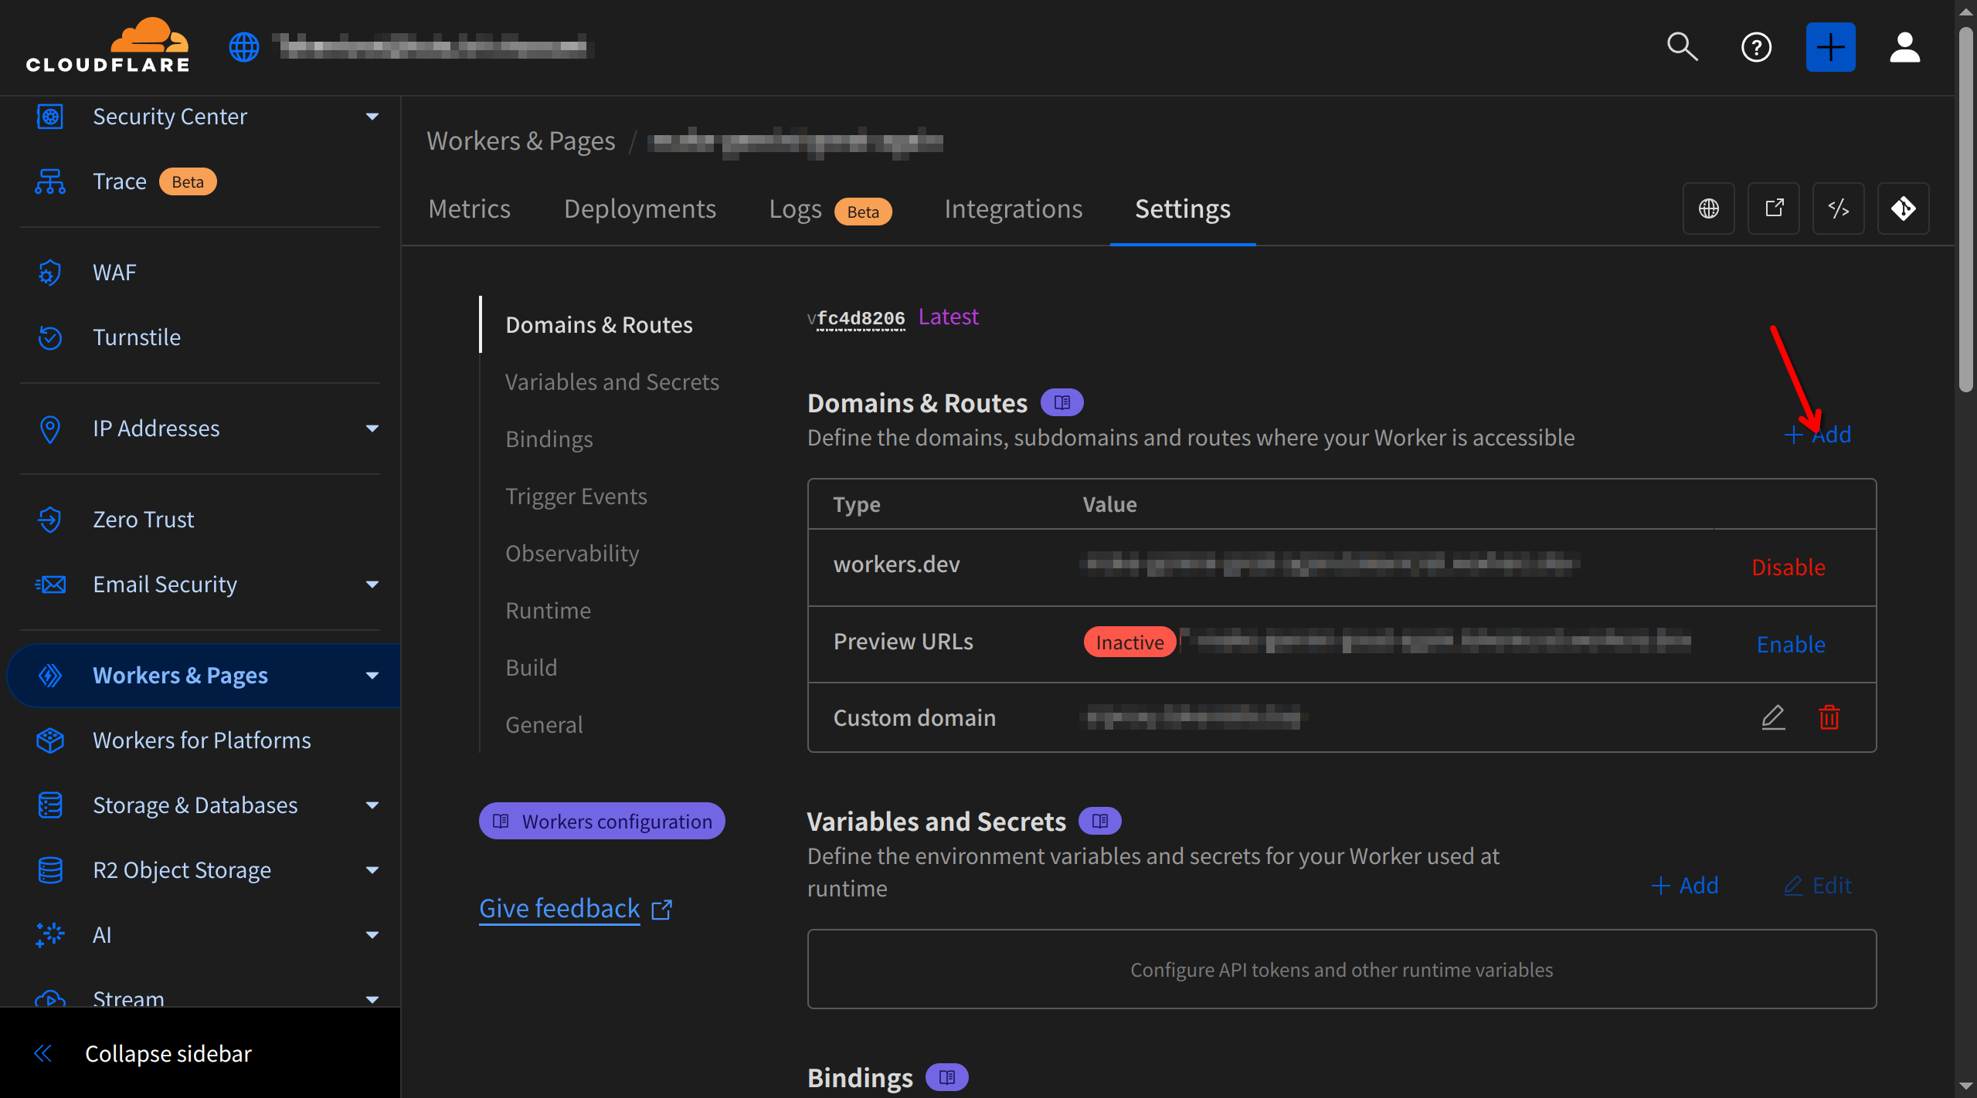Open docs icon next to Variables and Secrets heading
This screenshot has width=1977, height=1098.
pyautogui.click(x=1100, y=821)
